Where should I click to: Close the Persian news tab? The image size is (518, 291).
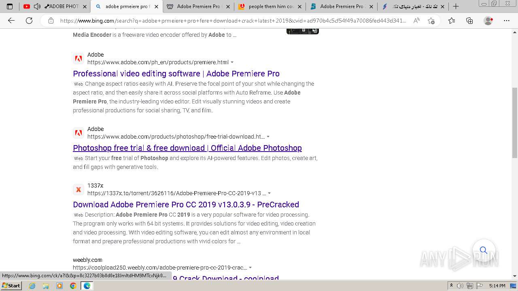click(442, 6)
